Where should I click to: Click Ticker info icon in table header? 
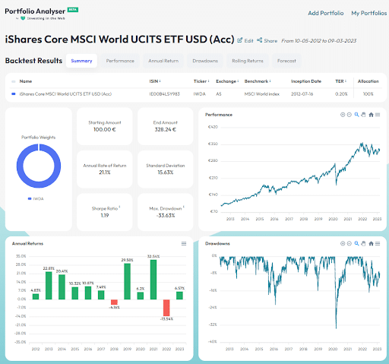point(208,81)
